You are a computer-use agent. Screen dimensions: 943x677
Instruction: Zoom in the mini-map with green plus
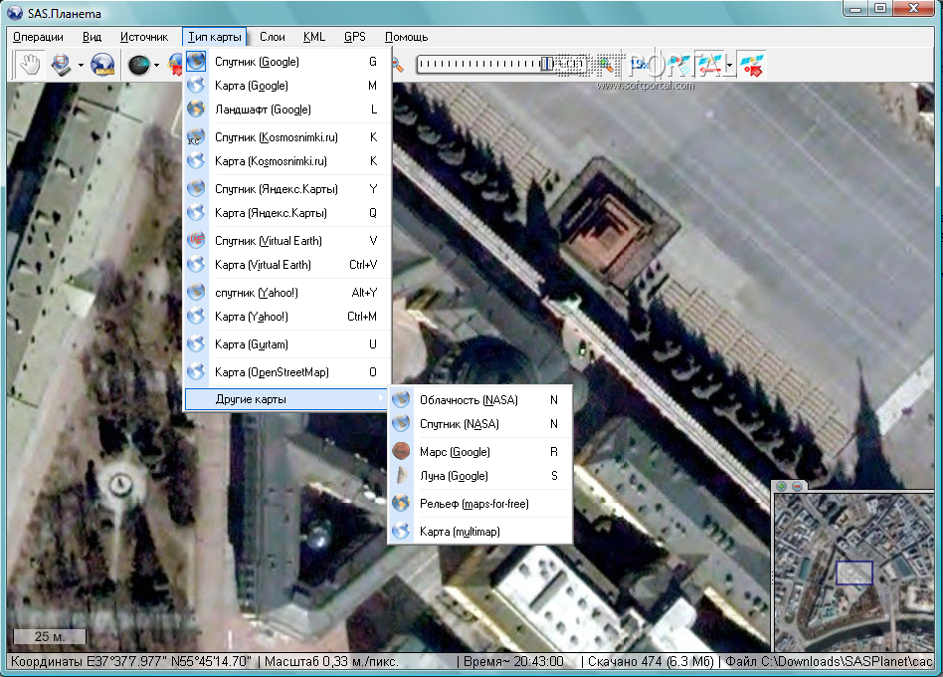point(782,486)
